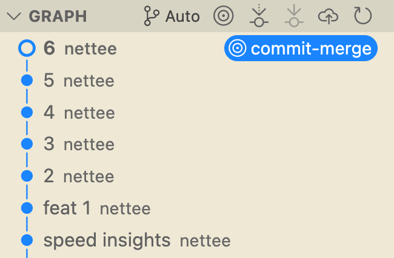Select commit 6 by nettee
This screenshot has height=258, width=394.
tap(79, 48)
